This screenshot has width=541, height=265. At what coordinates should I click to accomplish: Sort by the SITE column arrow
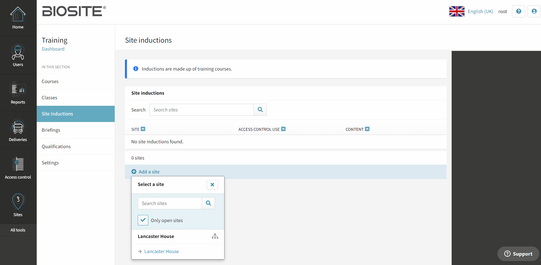143,129
